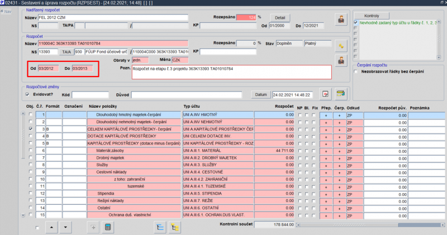The height and width of the screenshot is (235, 447).
Task: Click Obraty v field jedn.
Action: pos(140,60)
